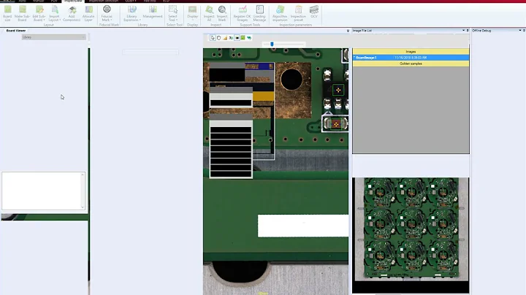Expand the Offline Debug panel menu arrow

coord(520,31)
